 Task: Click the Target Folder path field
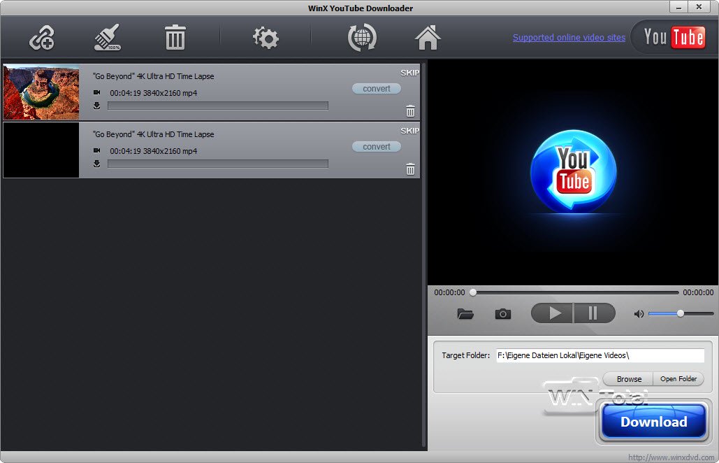point(600,355)
